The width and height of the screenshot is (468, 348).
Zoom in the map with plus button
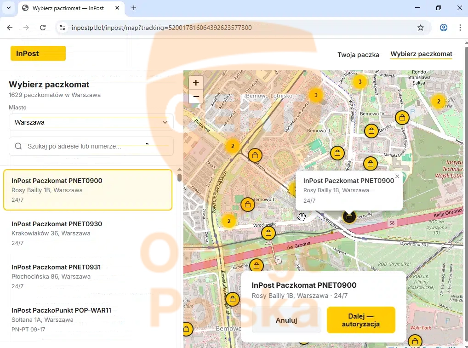[x=196, y=83]
